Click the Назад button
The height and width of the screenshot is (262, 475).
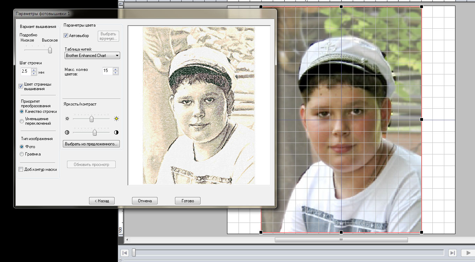tap(102, 201)
